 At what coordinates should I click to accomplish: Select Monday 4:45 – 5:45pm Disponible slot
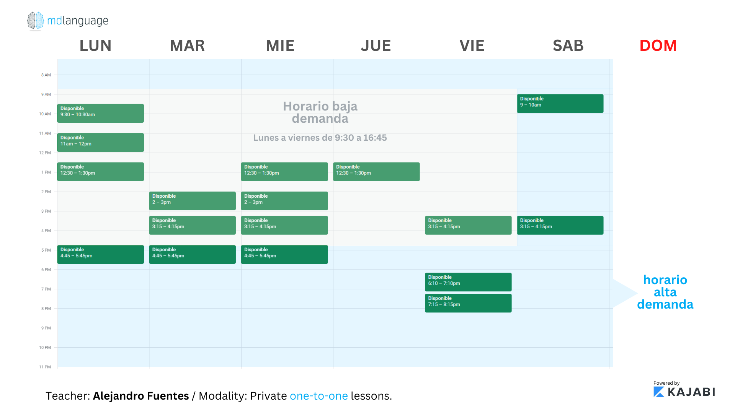point(101,254)
